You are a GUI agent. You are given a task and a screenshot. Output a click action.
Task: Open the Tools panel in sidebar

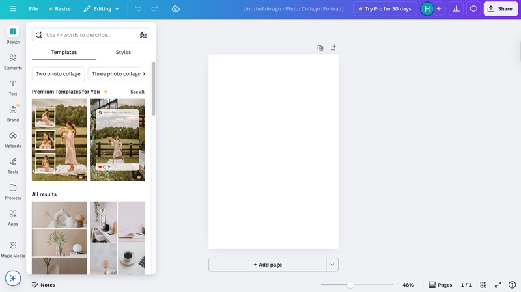tap(13, 166)
